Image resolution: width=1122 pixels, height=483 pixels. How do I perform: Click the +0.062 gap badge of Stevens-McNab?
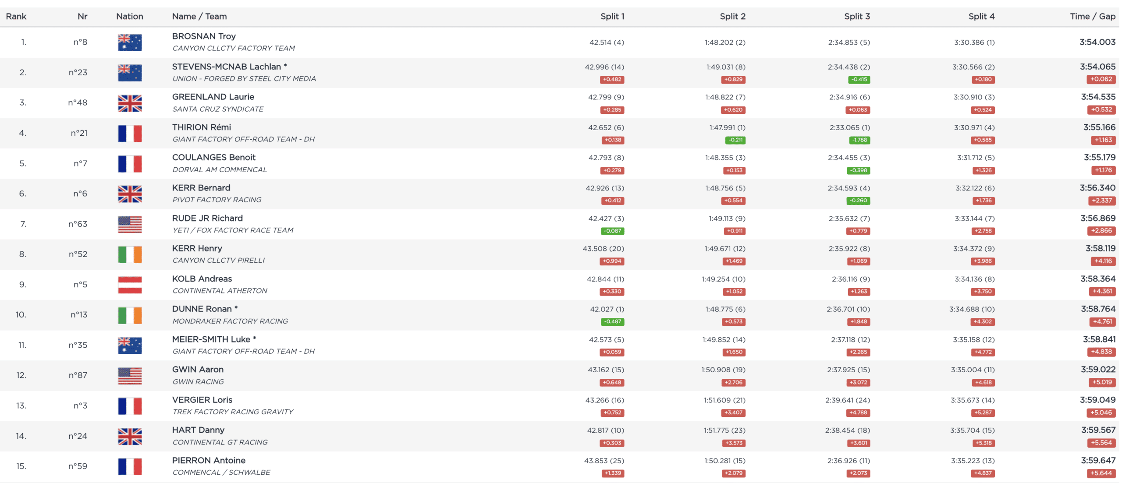pyautogui.click(x=1101, y=79)
